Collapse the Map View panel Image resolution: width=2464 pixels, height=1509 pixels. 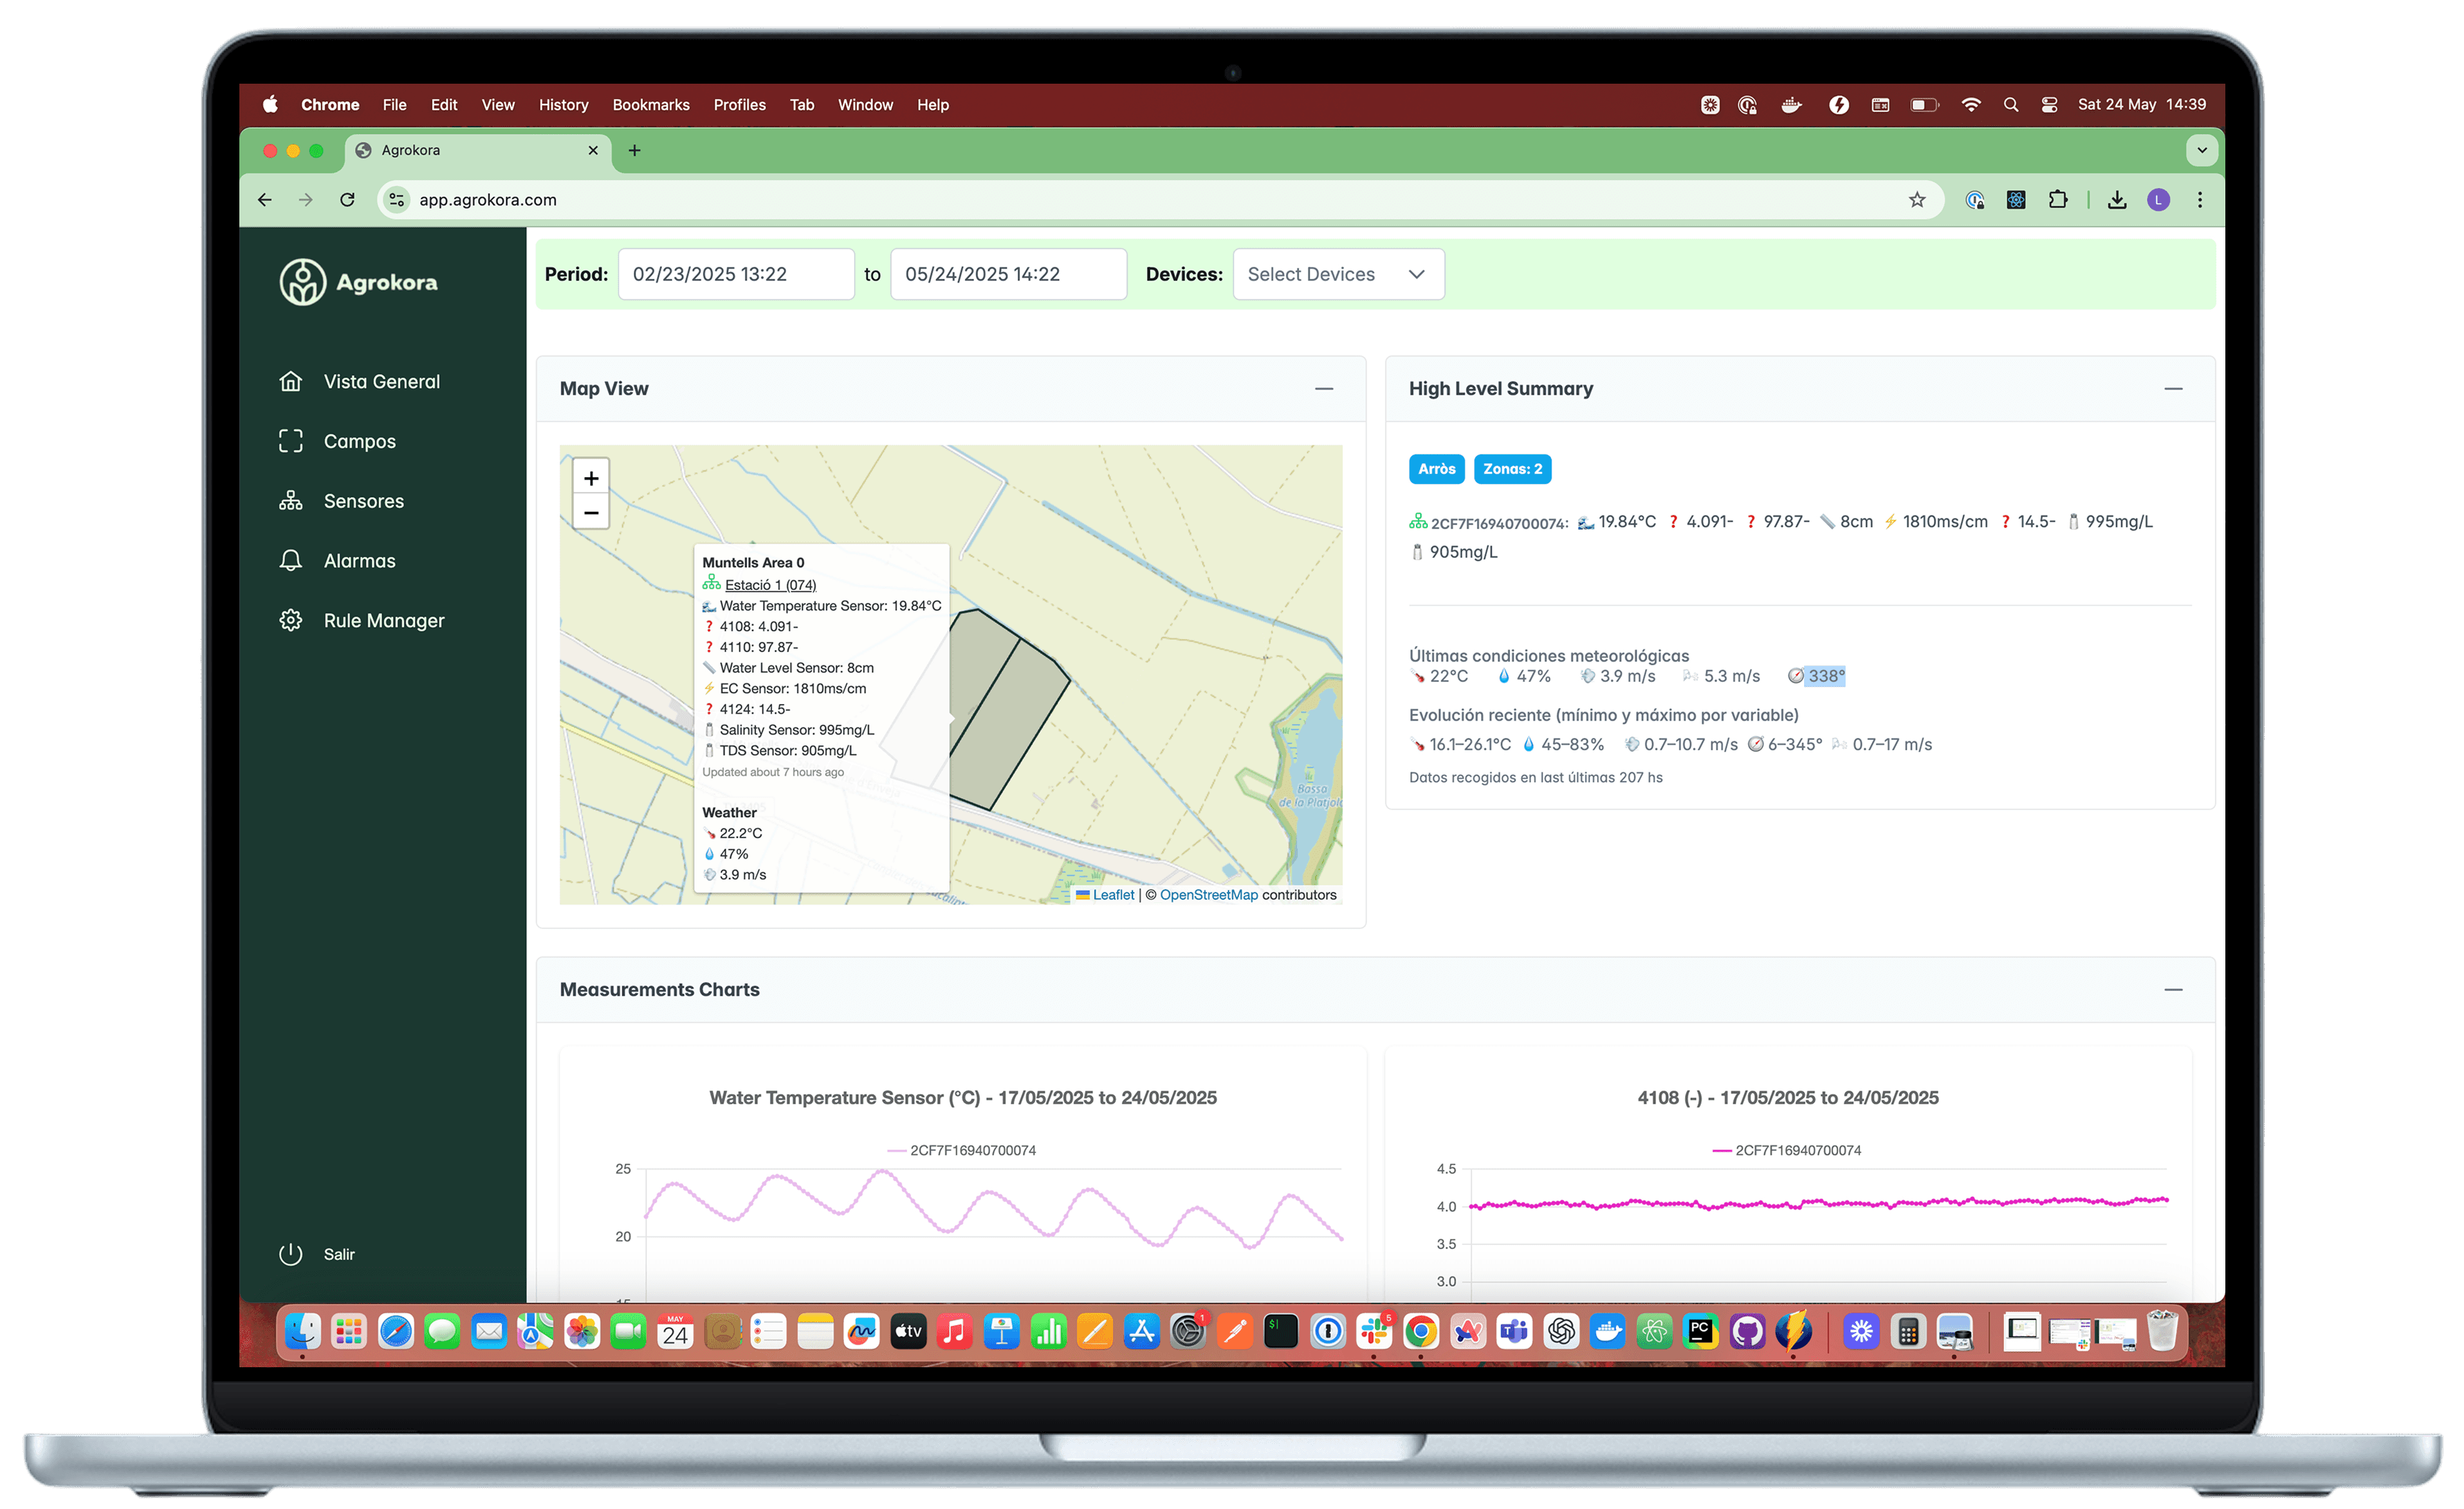1323,389
